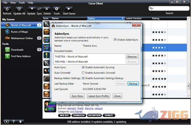
Task: Click the WEB SITE button
Action: pyautogui.click(x=64, y=115)
